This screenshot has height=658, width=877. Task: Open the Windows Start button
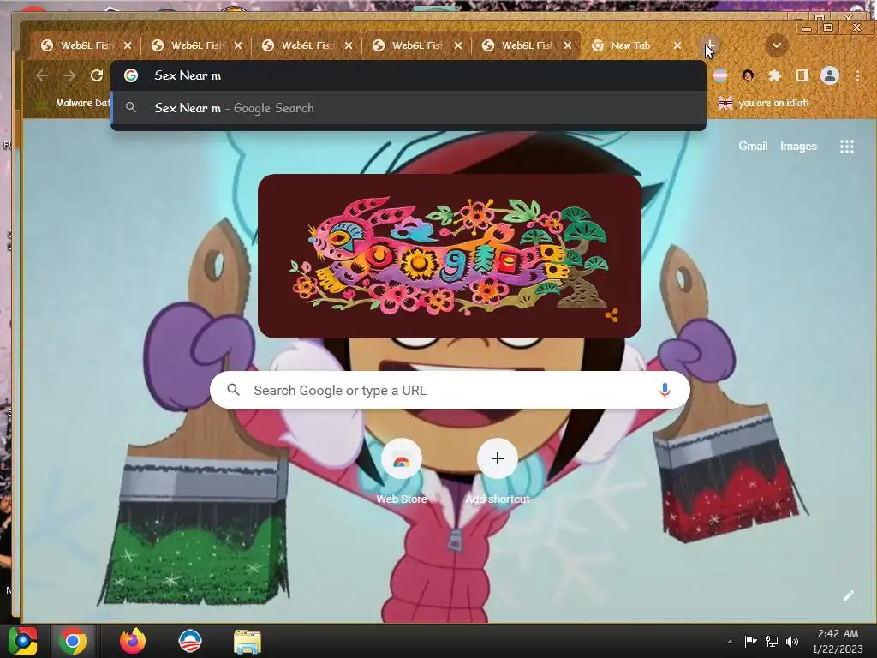click(23, 641)
